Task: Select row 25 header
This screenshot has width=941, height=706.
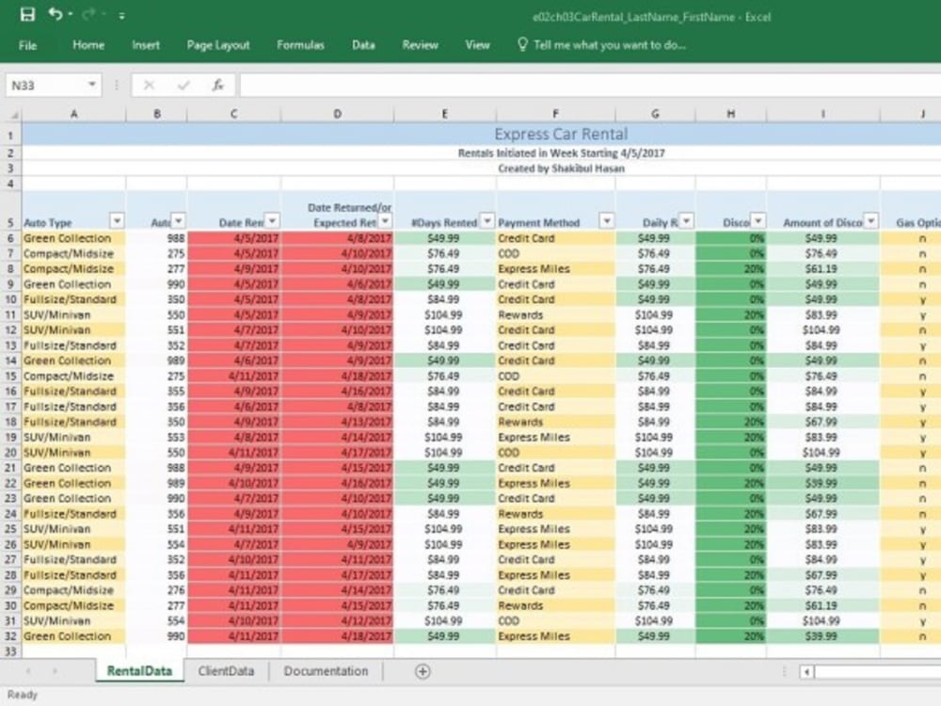Action: (x=10, y=529)
